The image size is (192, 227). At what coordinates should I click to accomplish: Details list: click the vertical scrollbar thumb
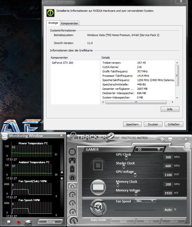pos(177,75)
